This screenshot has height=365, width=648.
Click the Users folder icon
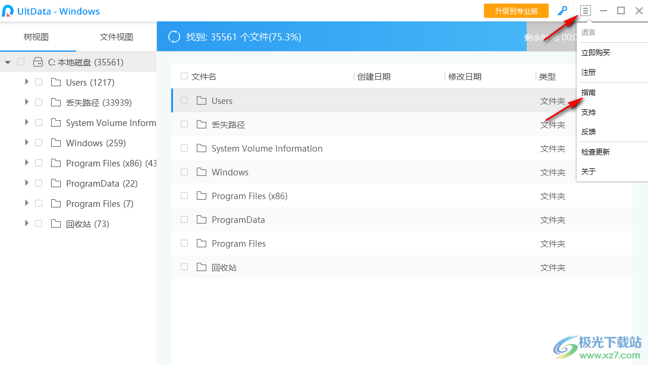tap(201, 100)
